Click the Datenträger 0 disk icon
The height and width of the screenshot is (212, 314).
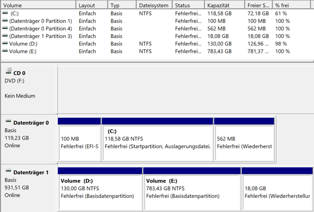(8, 121)
